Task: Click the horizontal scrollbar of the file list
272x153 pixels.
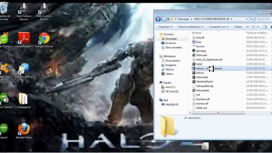Action: point(218,113)
